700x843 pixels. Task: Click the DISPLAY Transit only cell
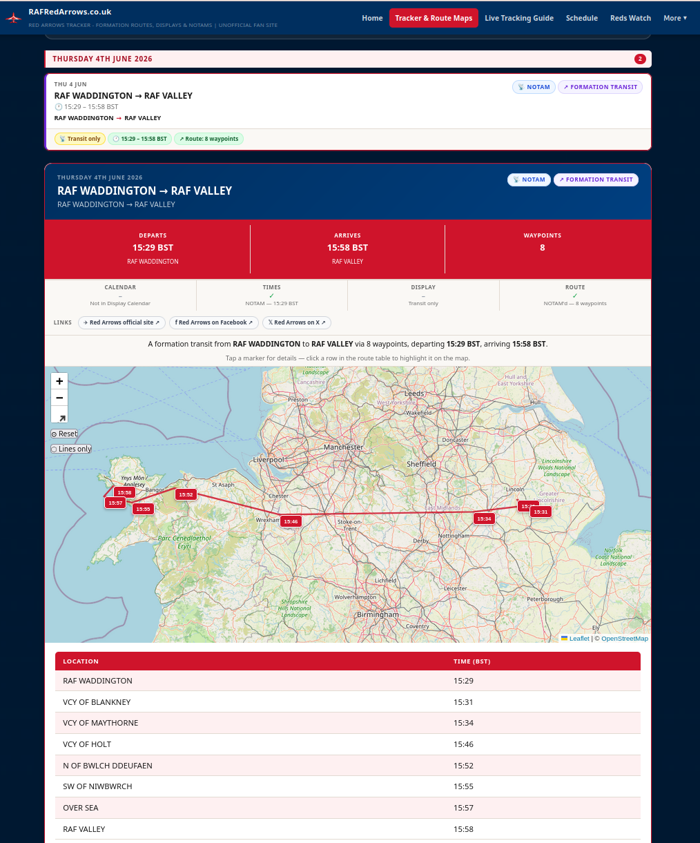423,295
